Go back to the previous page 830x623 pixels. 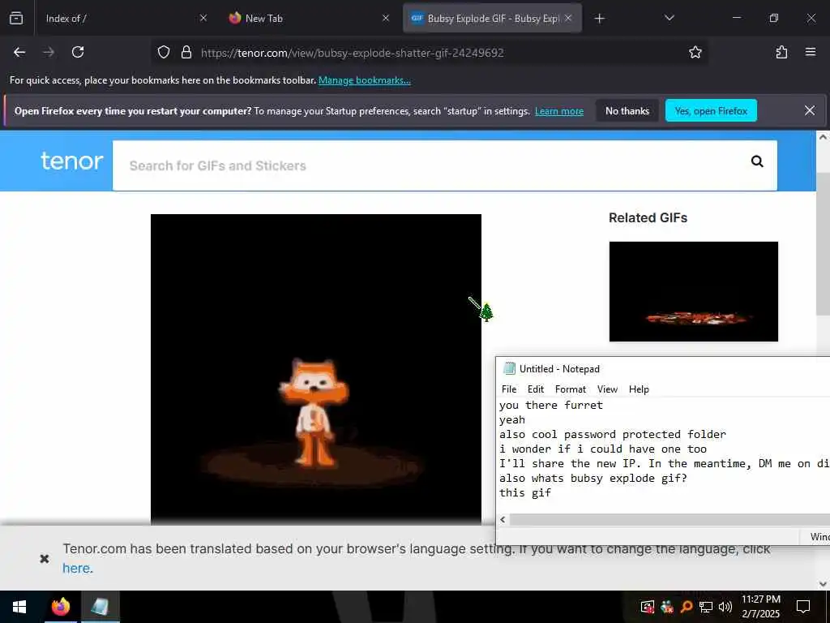coord(19,52)
